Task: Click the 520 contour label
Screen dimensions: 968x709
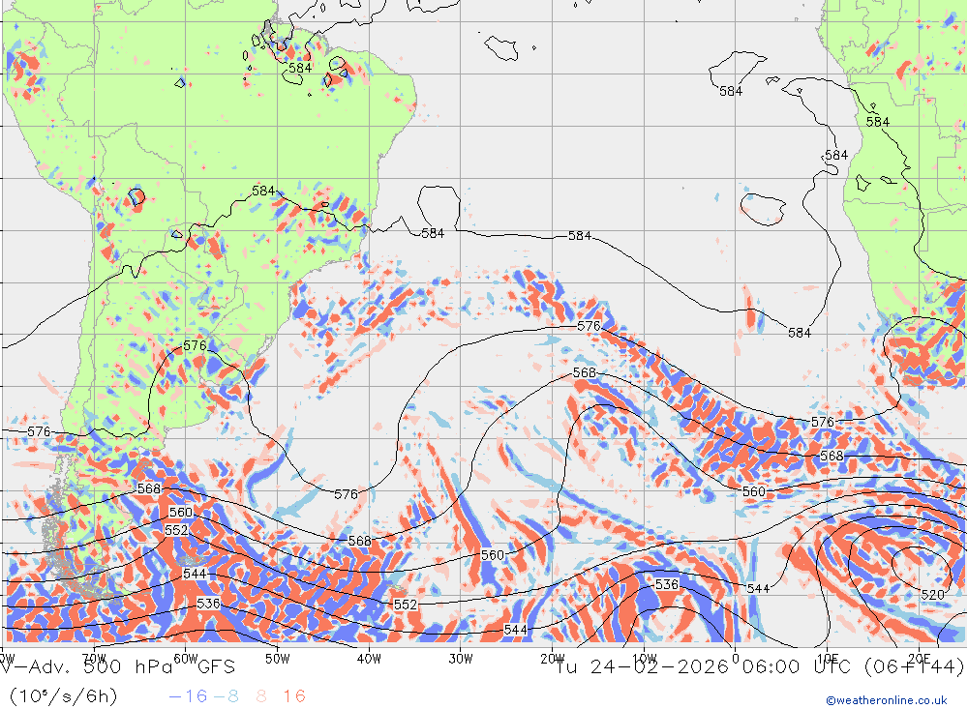Action: pos(932,595)
